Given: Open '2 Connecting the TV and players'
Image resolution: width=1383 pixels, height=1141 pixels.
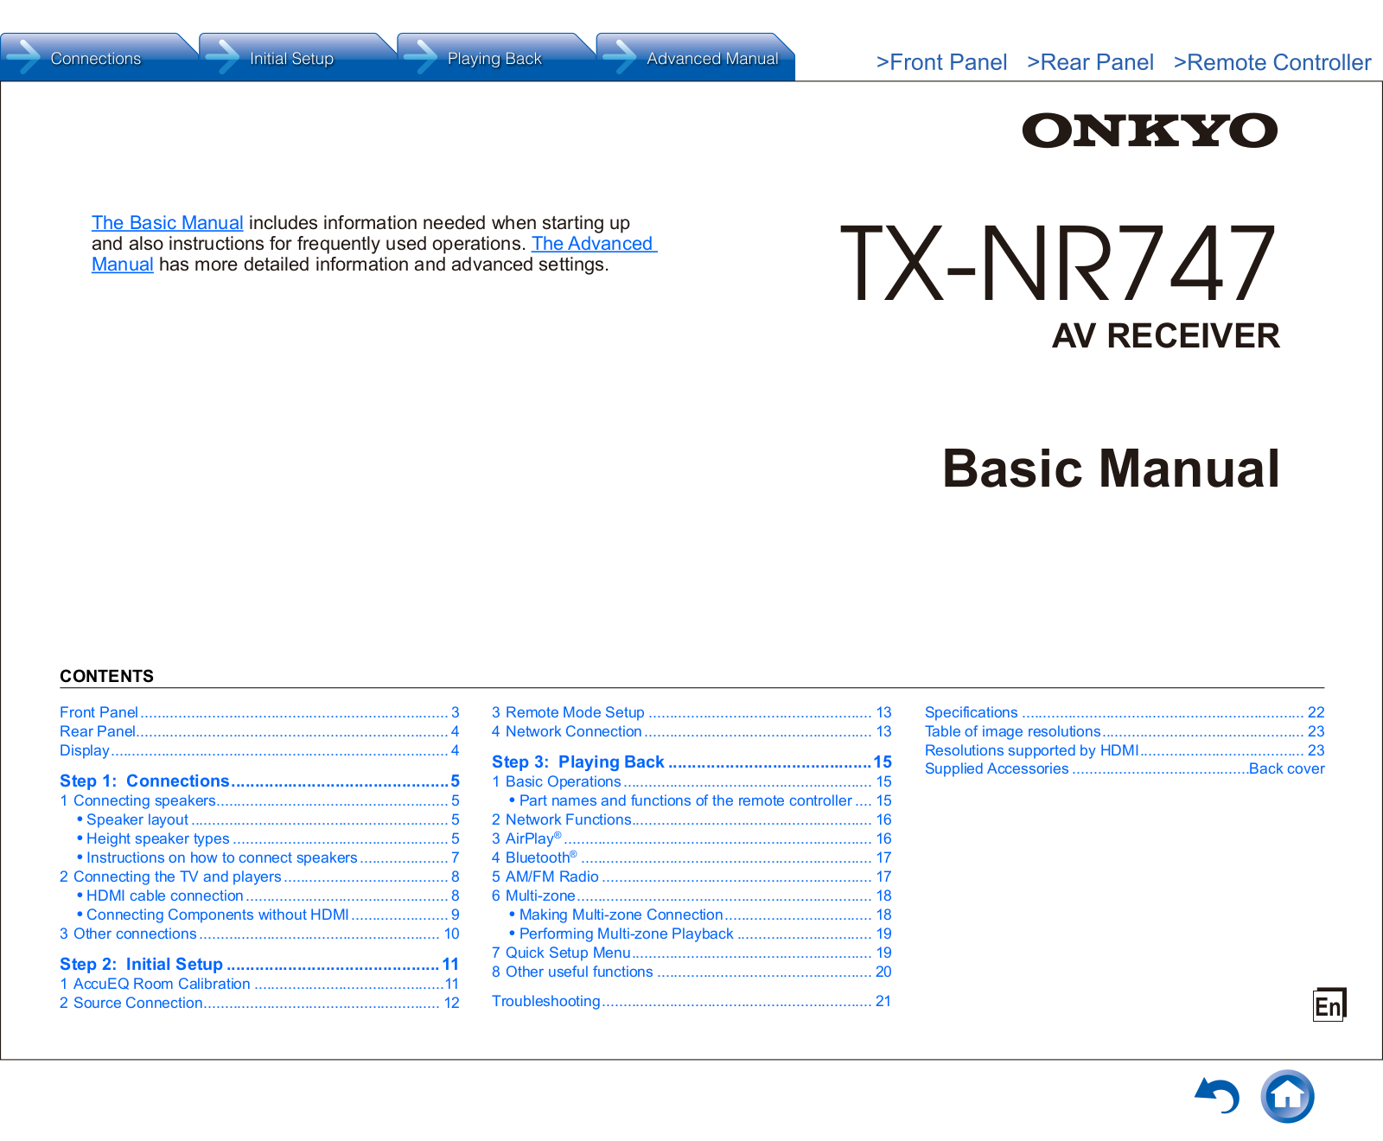Looking at the screenshot, I should pyautogui.click(x=259, y=876).
